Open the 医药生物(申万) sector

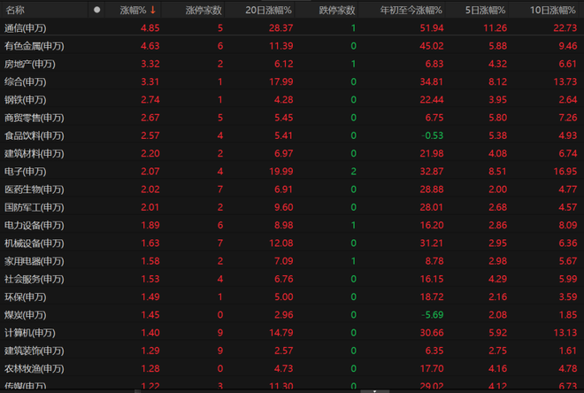tap(35, 189)
